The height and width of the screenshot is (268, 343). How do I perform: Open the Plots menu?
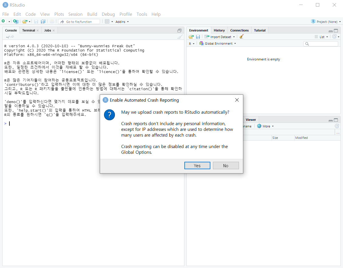pos(59,14)
